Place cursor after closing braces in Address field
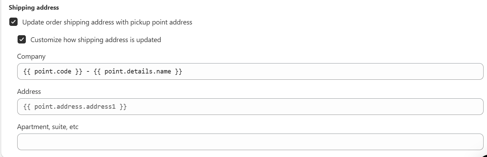The image size is (487, 157). (x=127, y=107)
